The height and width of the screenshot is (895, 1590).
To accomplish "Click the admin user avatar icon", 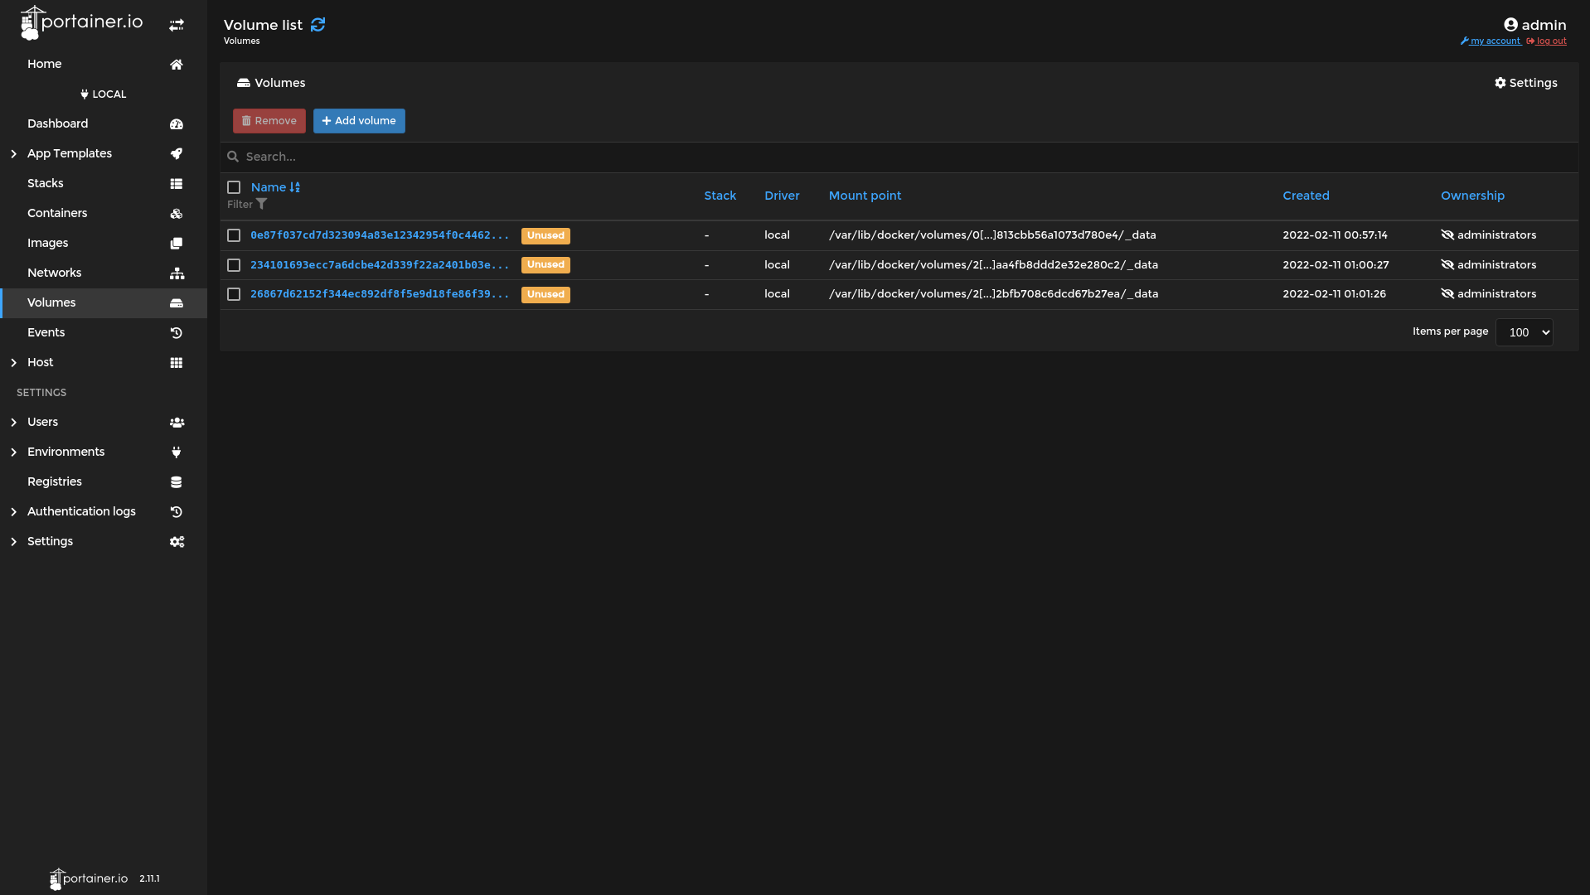I will [x=1510, y=25].
